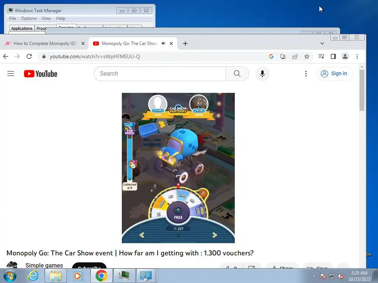The height and width of the screenshot is (283, 378).
Task: Reload the YouTube page
Action: click(29, 56)
